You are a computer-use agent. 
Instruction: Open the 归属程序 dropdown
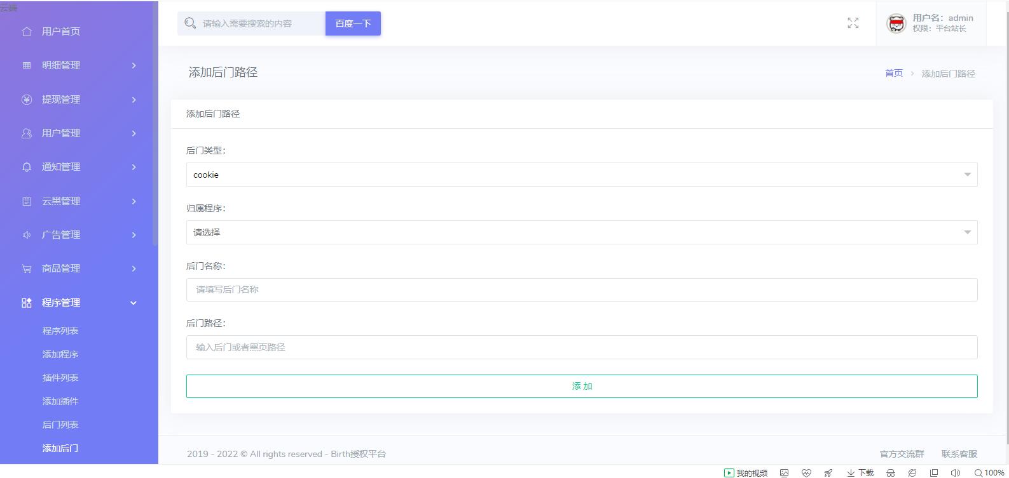pyautogui.click(x=581, y=232)
